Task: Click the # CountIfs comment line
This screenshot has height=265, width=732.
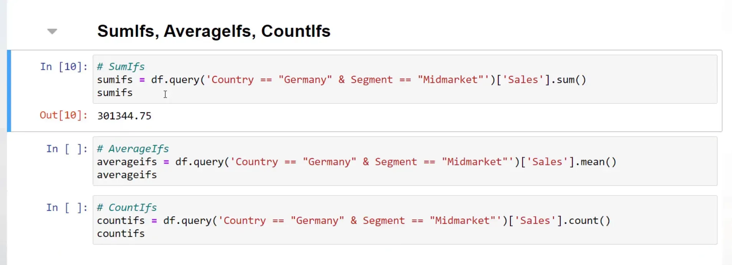Action: pyautogui.click(x=127, y=207)
